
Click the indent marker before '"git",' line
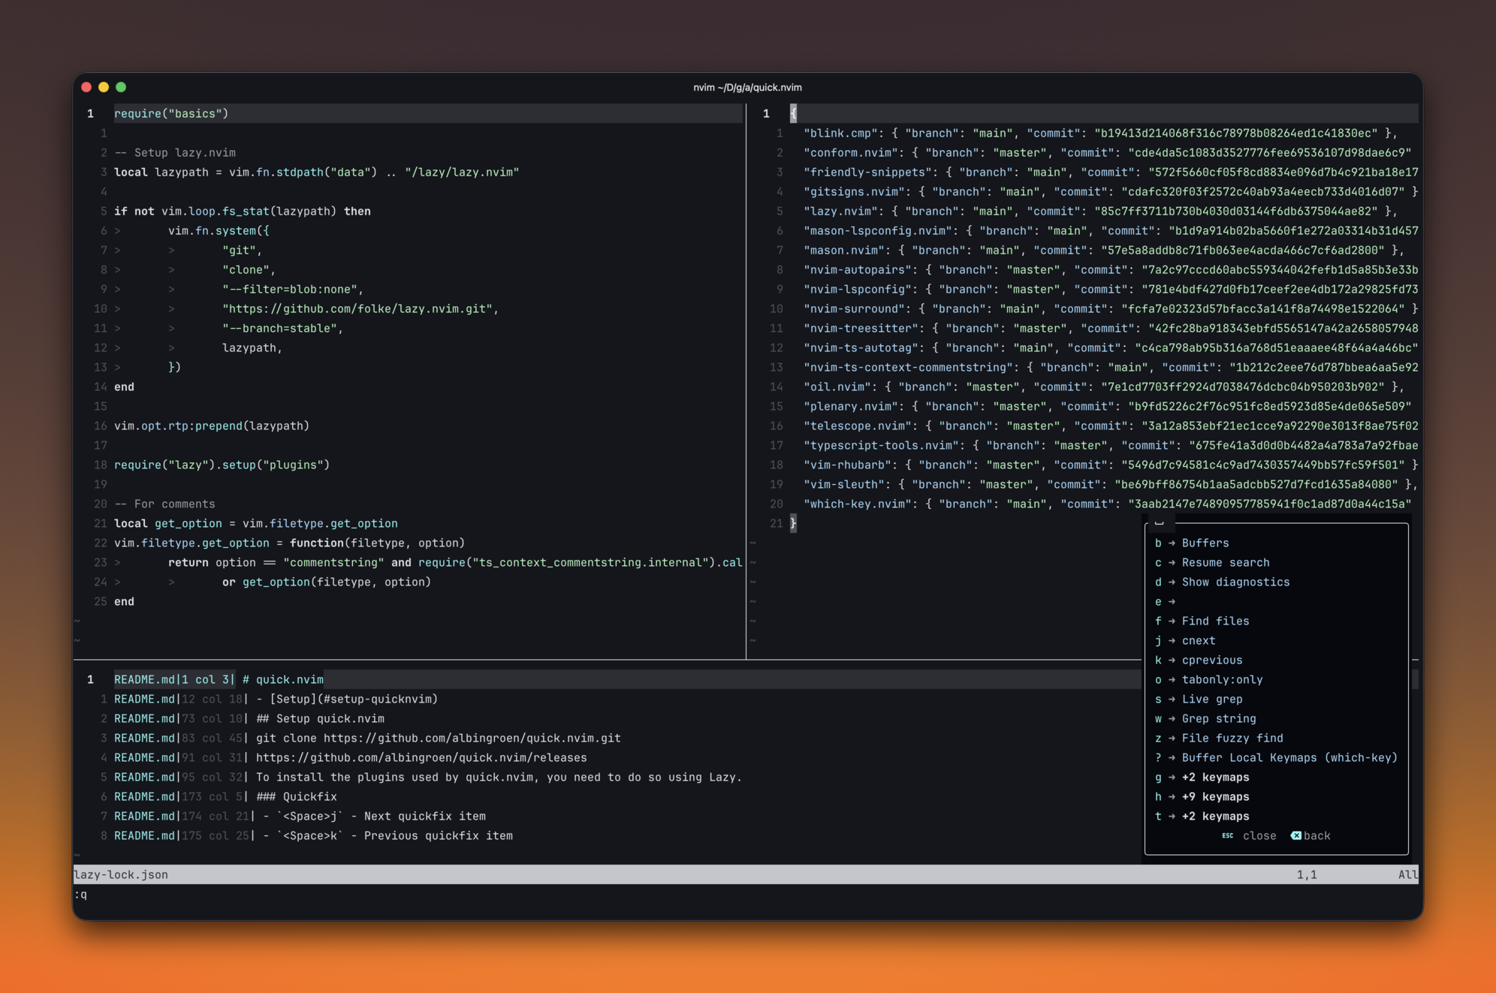click(171, 250)
